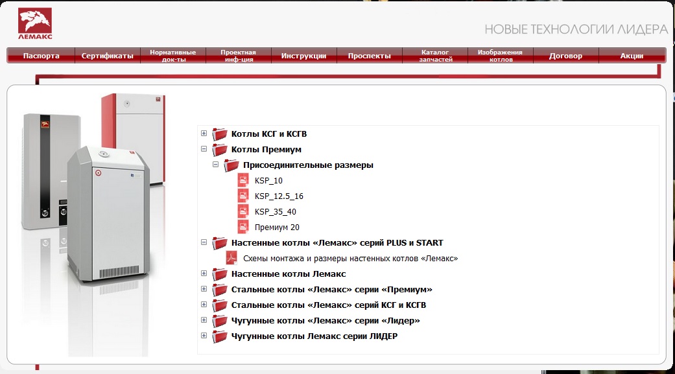
Task: Open the Премиум 20 file
Action: [x=277, y=228]
